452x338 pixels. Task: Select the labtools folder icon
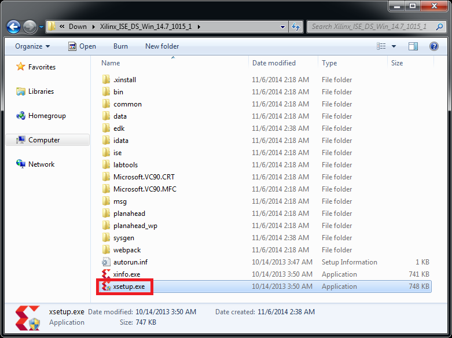point(106,165)
